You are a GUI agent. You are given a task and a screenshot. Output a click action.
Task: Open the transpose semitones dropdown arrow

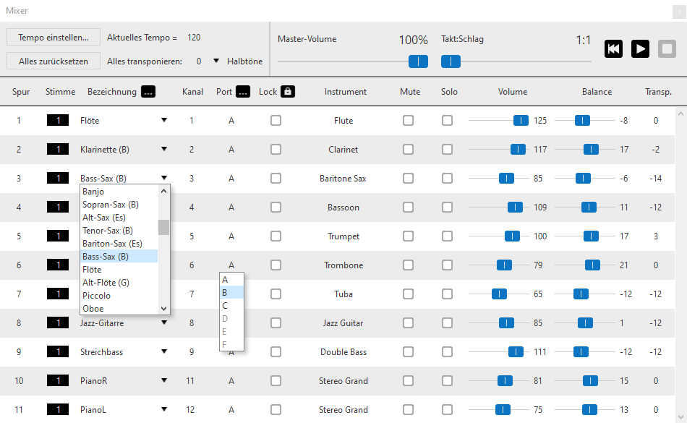216,61
